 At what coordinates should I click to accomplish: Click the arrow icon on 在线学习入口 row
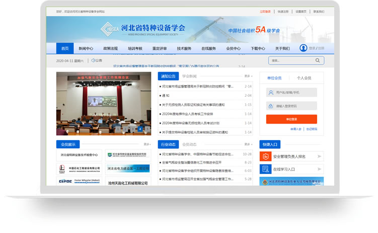point(319,169)
